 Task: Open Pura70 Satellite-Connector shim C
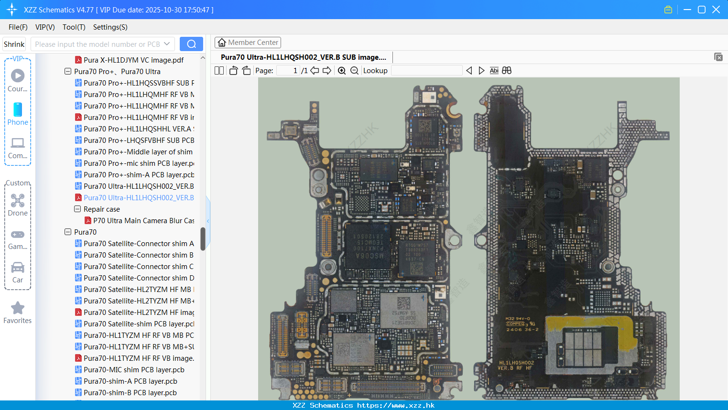134,266
